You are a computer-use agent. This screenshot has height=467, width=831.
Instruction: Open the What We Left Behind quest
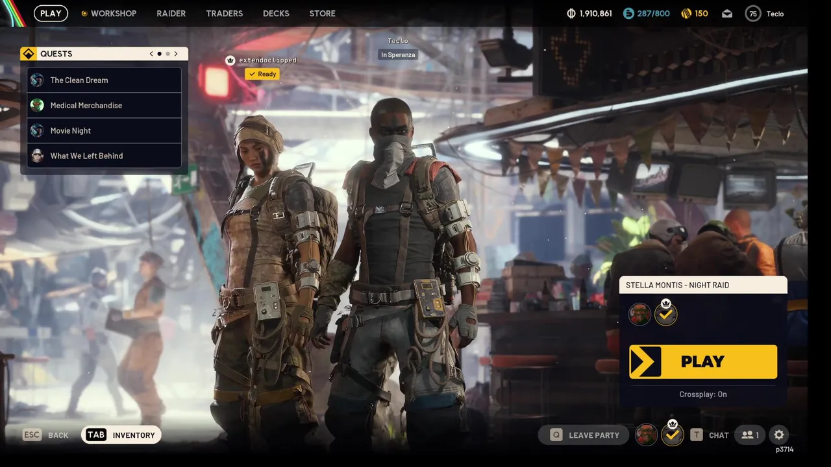tap(105, 156)
